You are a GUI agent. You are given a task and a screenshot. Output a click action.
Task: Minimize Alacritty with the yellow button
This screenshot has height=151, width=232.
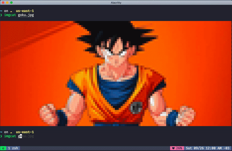7,3
